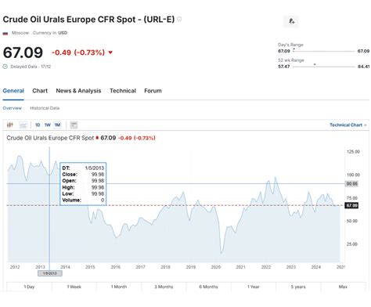Screen dimensions: 371x307
Task: Select the 1 Month time range
Action: (x=119, y=287)
